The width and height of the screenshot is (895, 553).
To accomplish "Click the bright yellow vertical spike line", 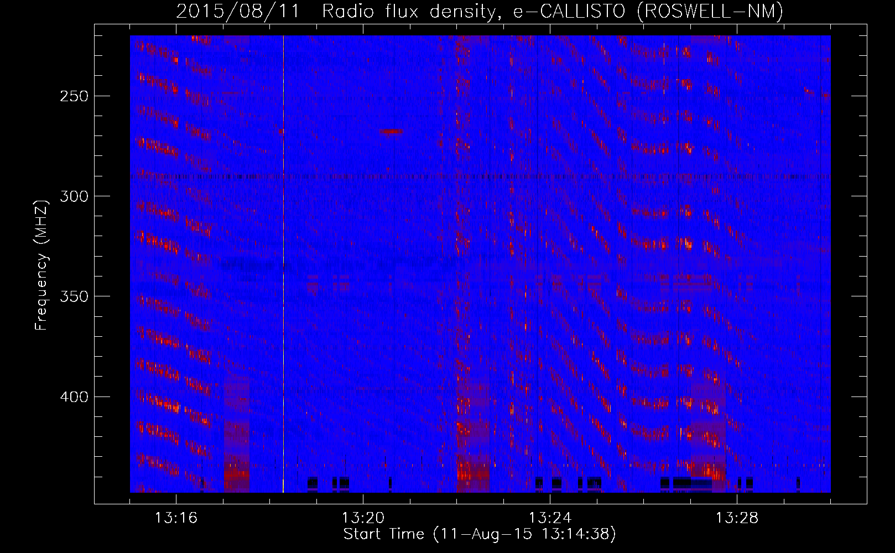I will click(x=283, y=264).
